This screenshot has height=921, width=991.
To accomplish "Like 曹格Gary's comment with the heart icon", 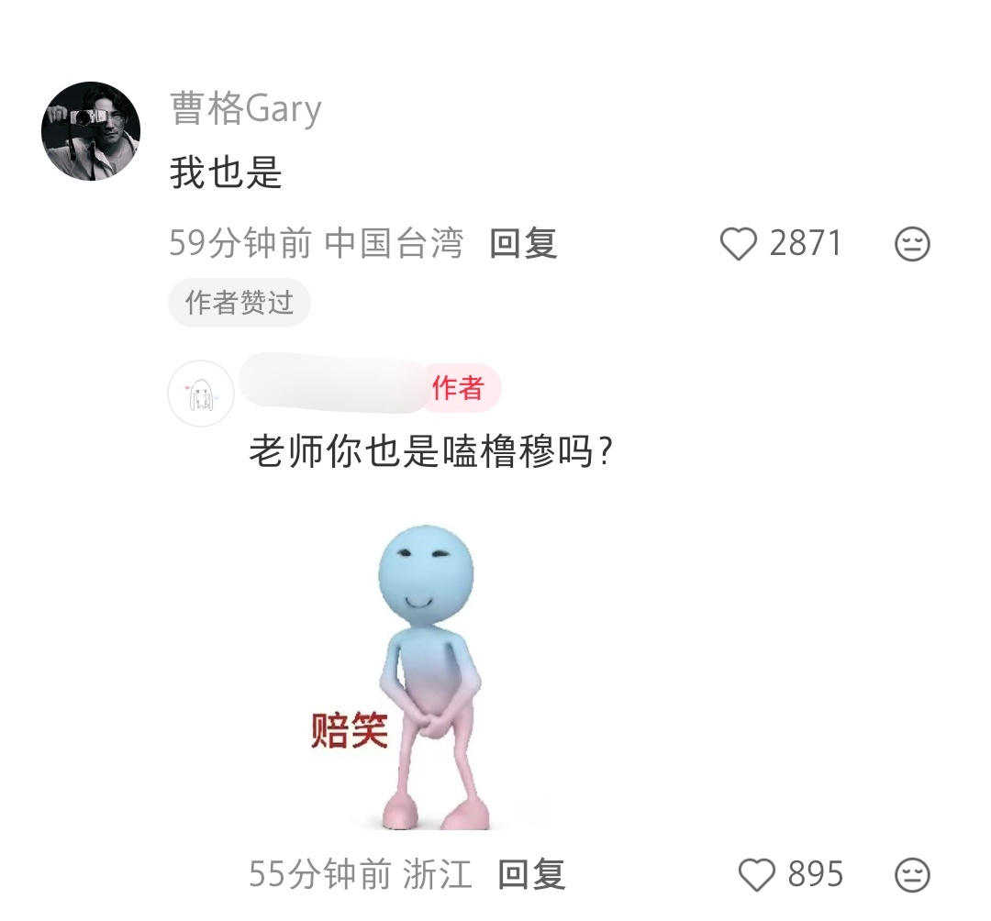I will point(738,244).
